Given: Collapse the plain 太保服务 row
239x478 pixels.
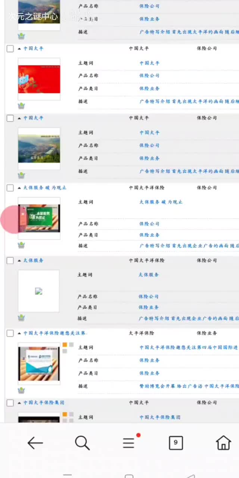Looking at the screenshot, I should [19, 261].
